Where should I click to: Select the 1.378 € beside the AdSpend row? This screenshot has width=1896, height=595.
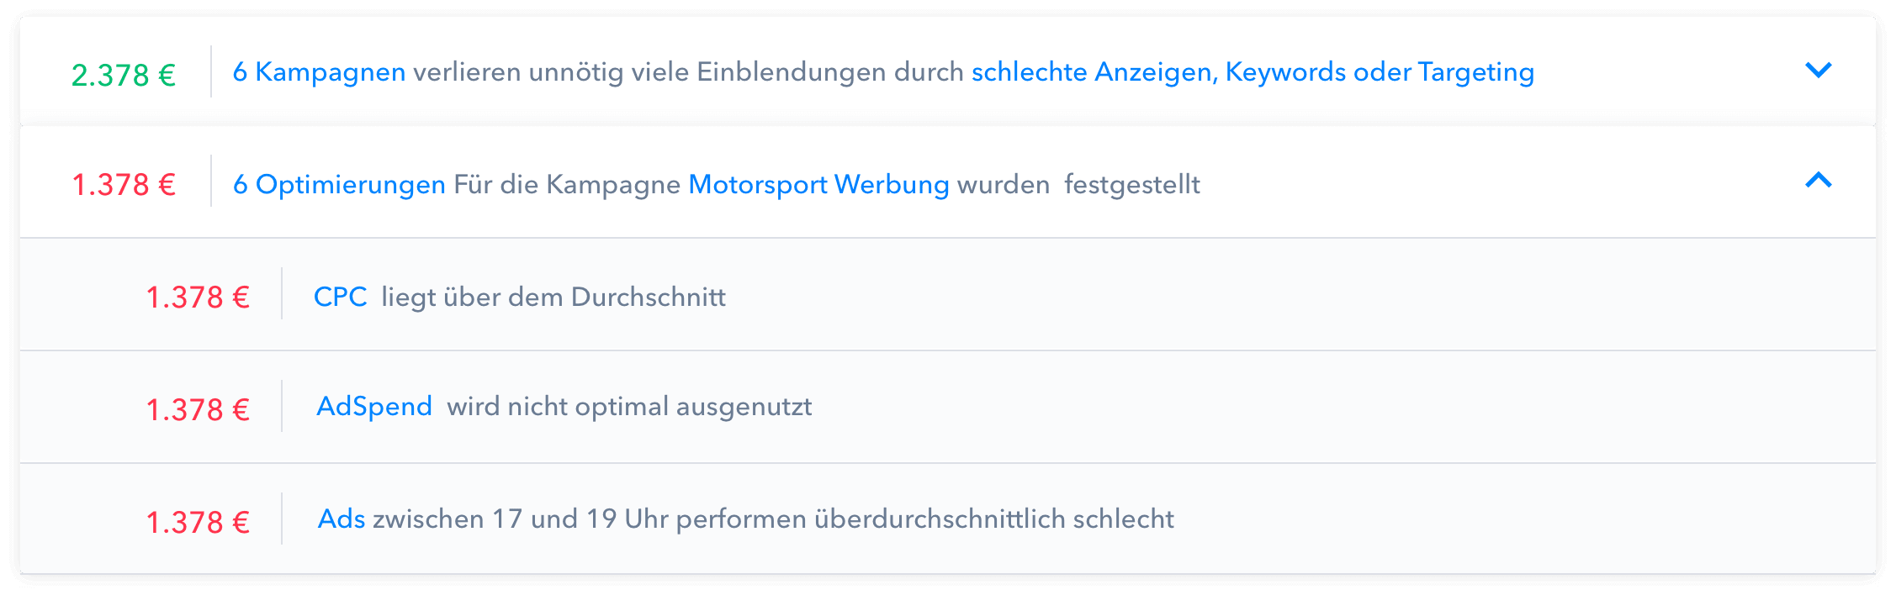tap(199, 406)
